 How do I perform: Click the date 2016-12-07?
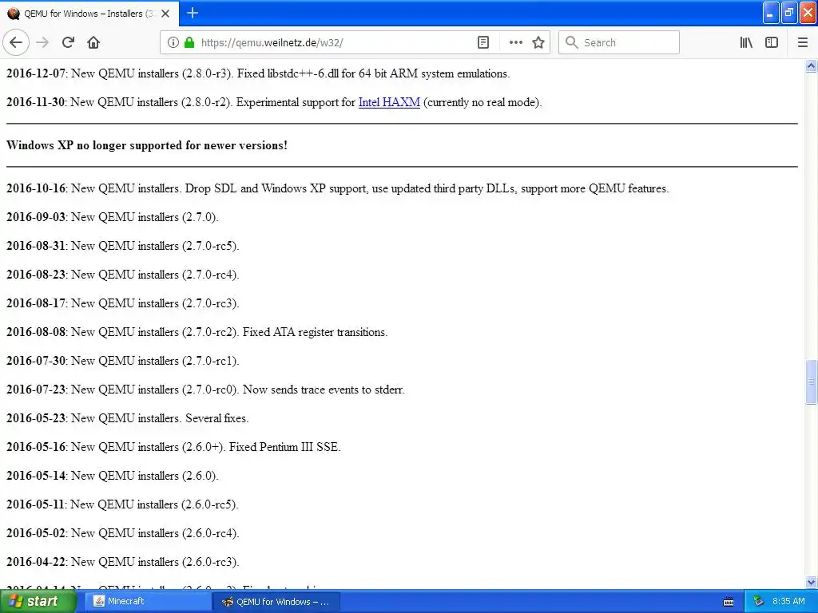pos(36,73)
